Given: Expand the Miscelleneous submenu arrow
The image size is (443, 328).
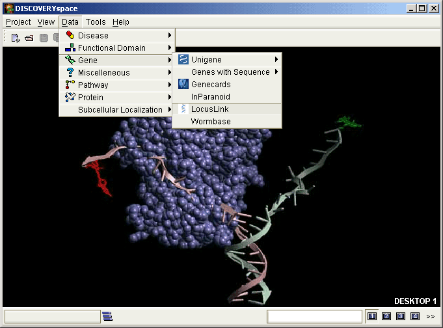Looking at the screenshot, I should (x=170, y=72).
